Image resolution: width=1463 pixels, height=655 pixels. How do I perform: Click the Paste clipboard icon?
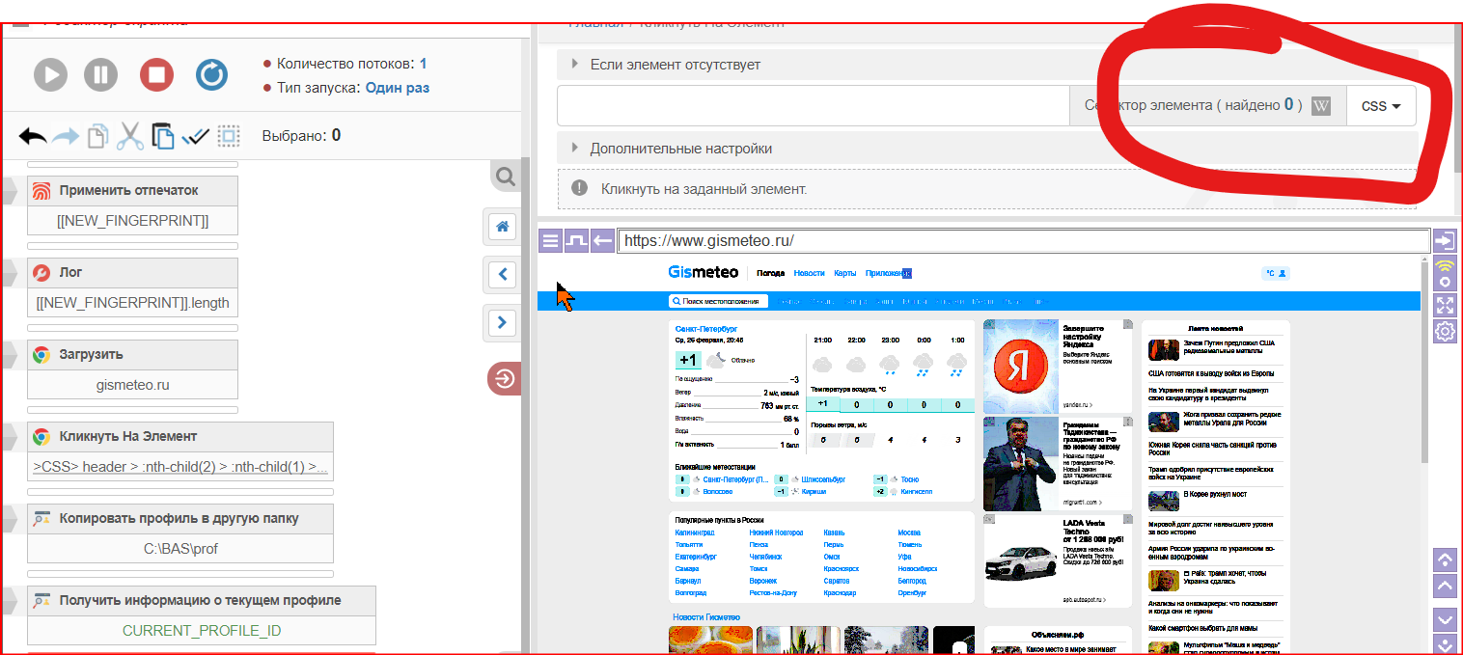[163, 136]
